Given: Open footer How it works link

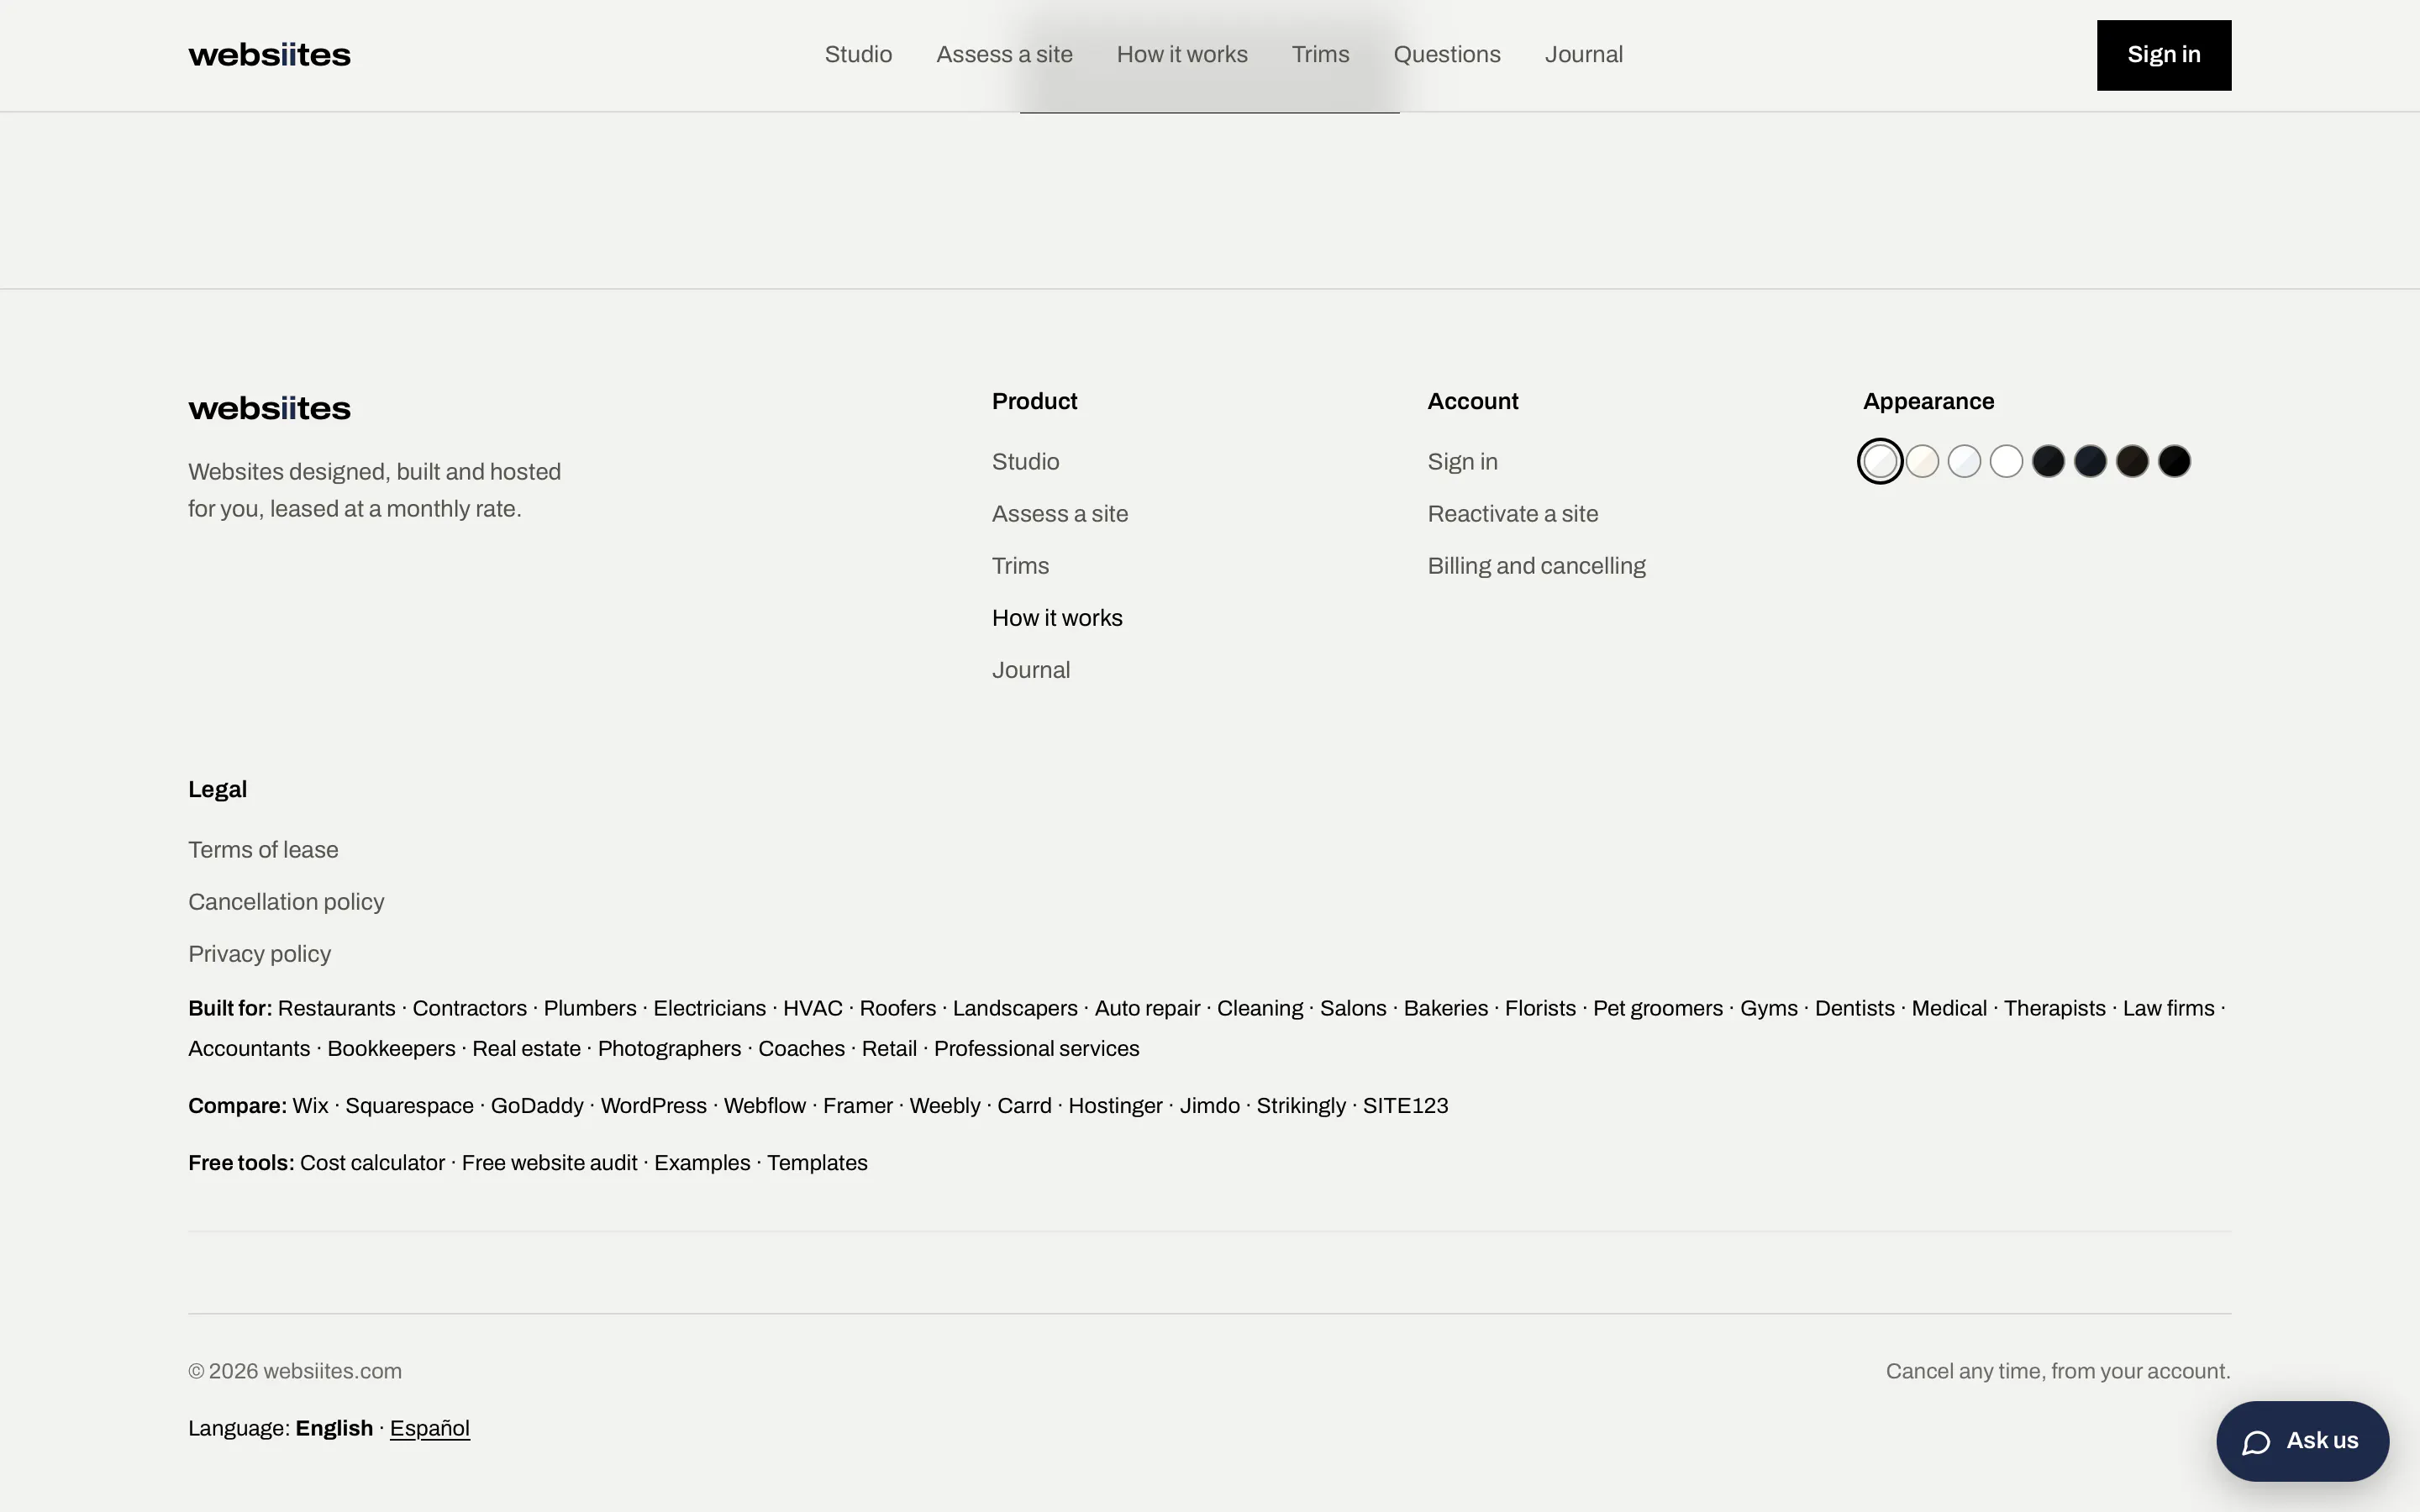Looking at the screenshot, I should (x=1057, y=618).
